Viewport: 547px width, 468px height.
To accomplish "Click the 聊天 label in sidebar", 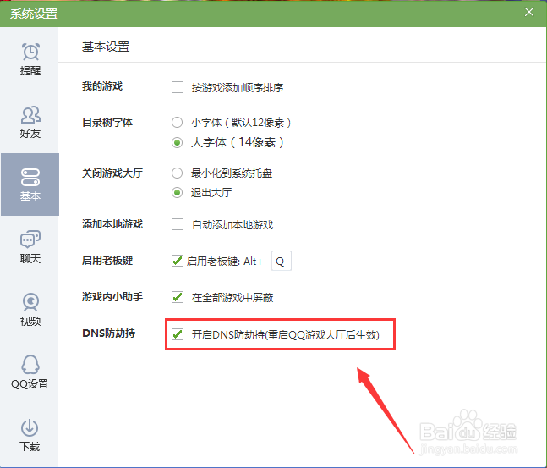I will click(x=30, y=258).
